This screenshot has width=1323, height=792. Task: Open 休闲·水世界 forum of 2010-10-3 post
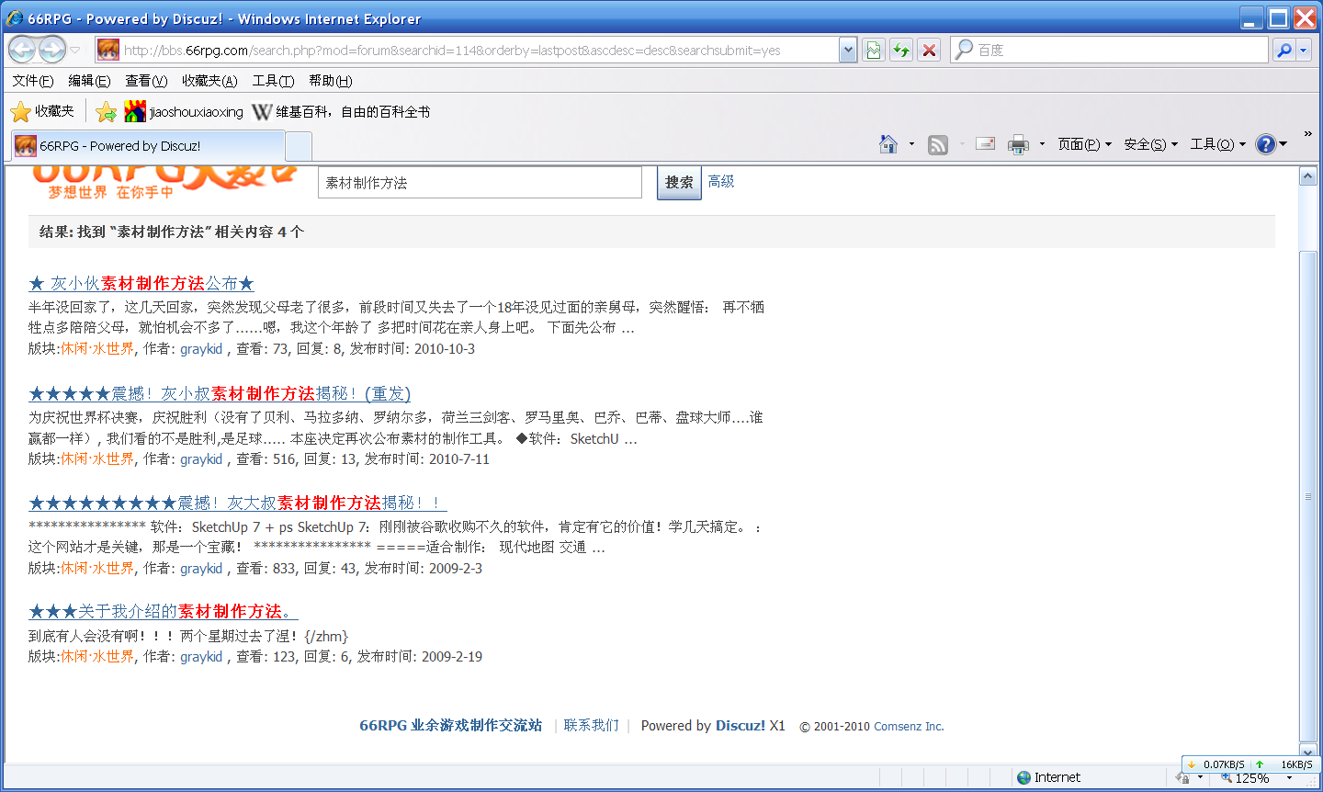[x=97, y=349]
